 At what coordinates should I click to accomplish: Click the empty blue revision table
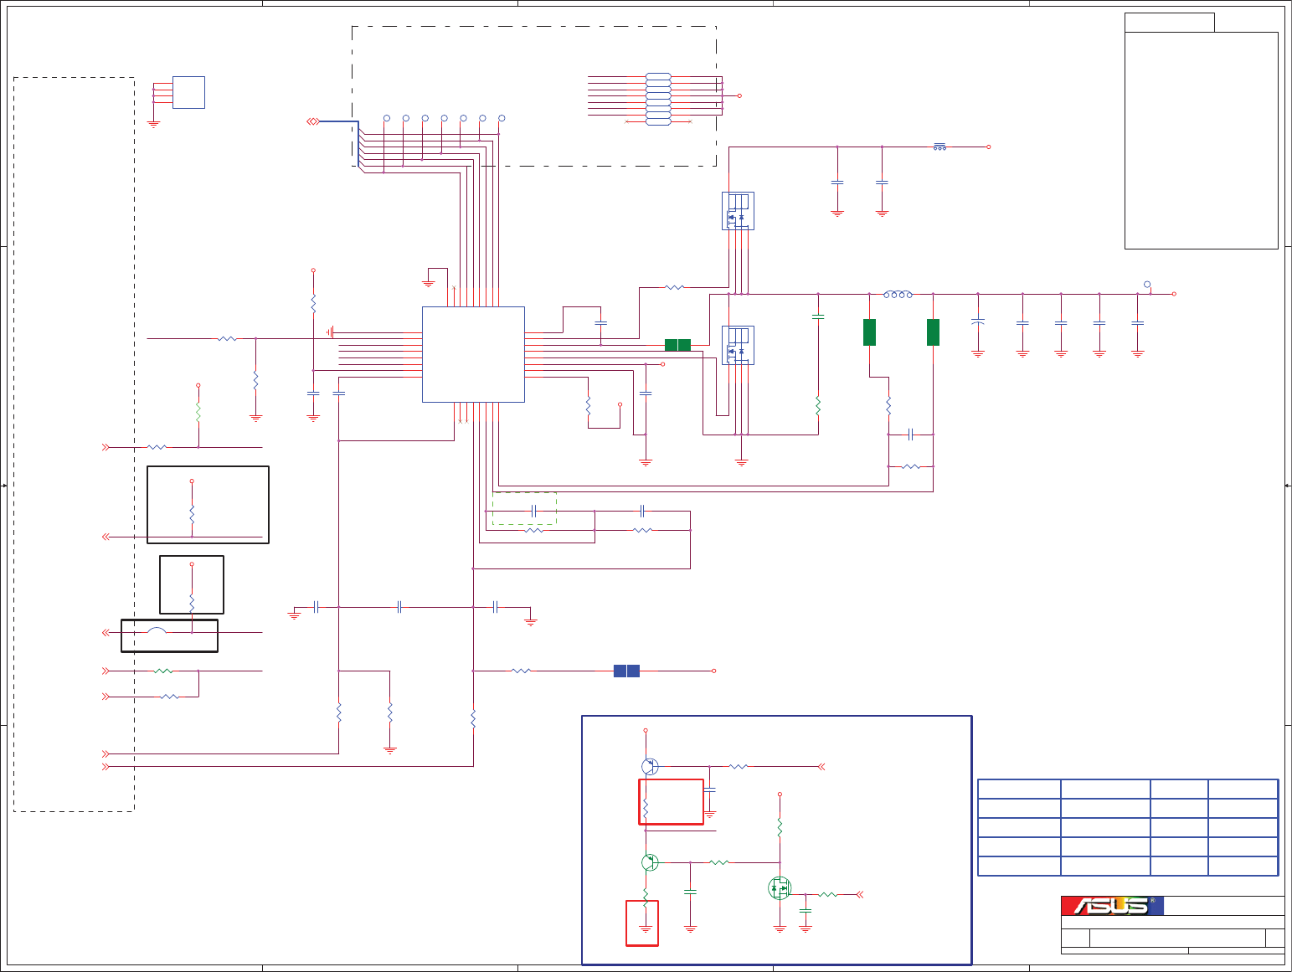click(x=1128, y=828)
